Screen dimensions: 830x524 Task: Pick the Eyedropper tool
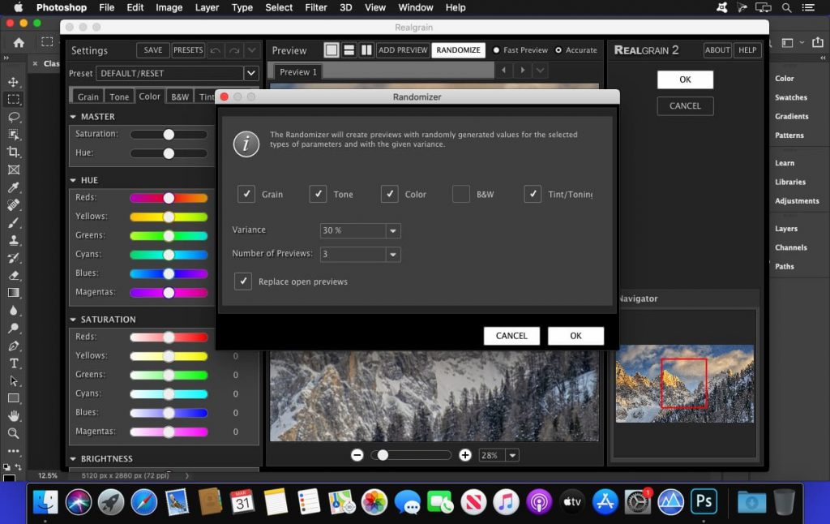coord(12,186)
